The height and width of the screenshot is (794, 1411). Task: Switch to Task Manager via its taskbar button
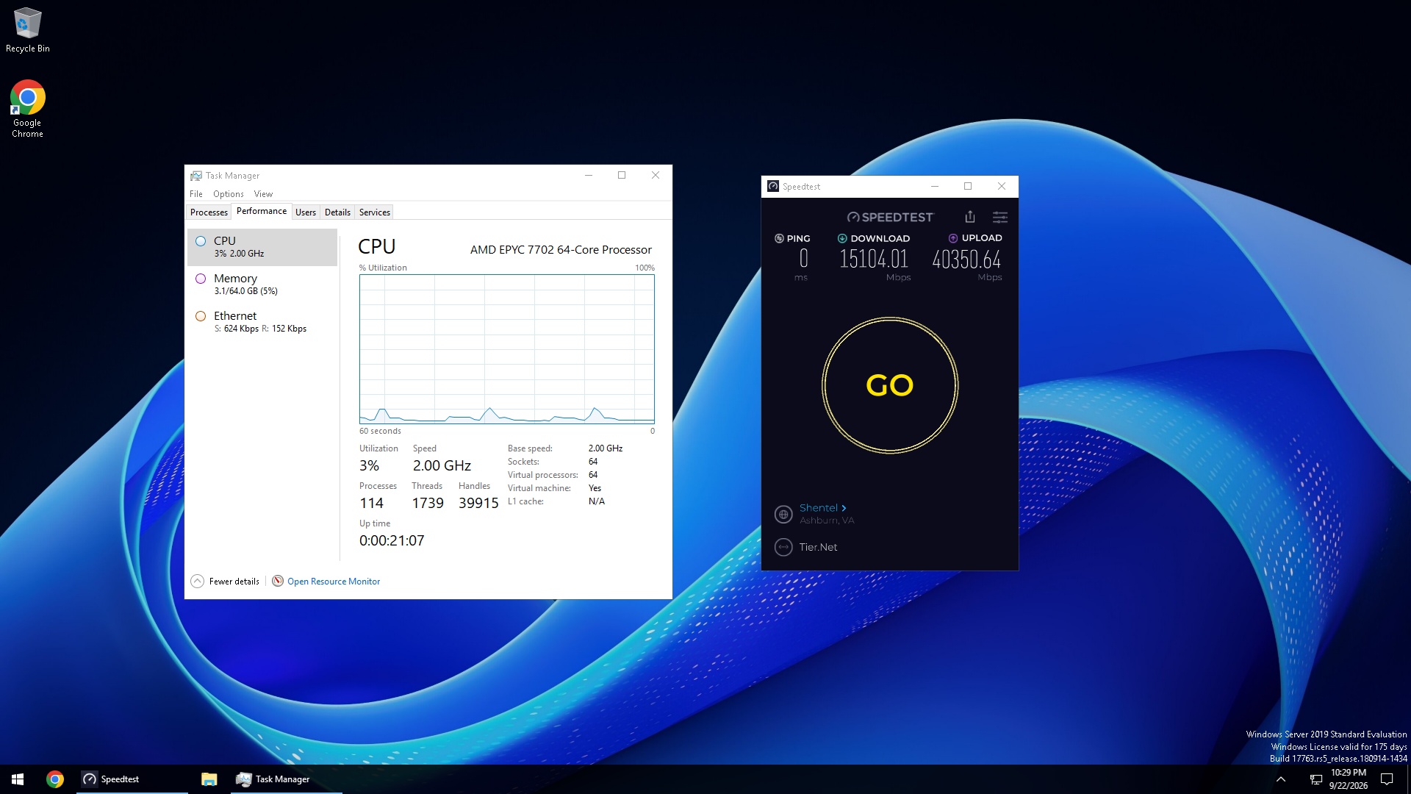[287, 779]
